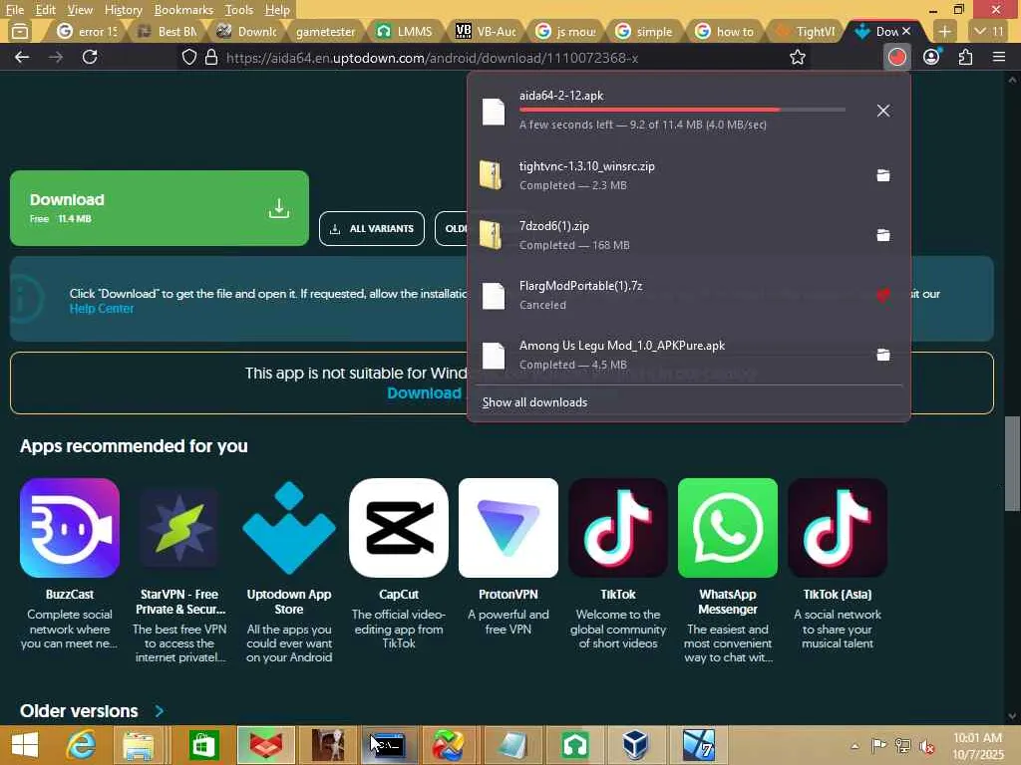Open the VirtualBox taskbar icon
1021x765 pixels.
pyautogui.click(x=635, y=745)
